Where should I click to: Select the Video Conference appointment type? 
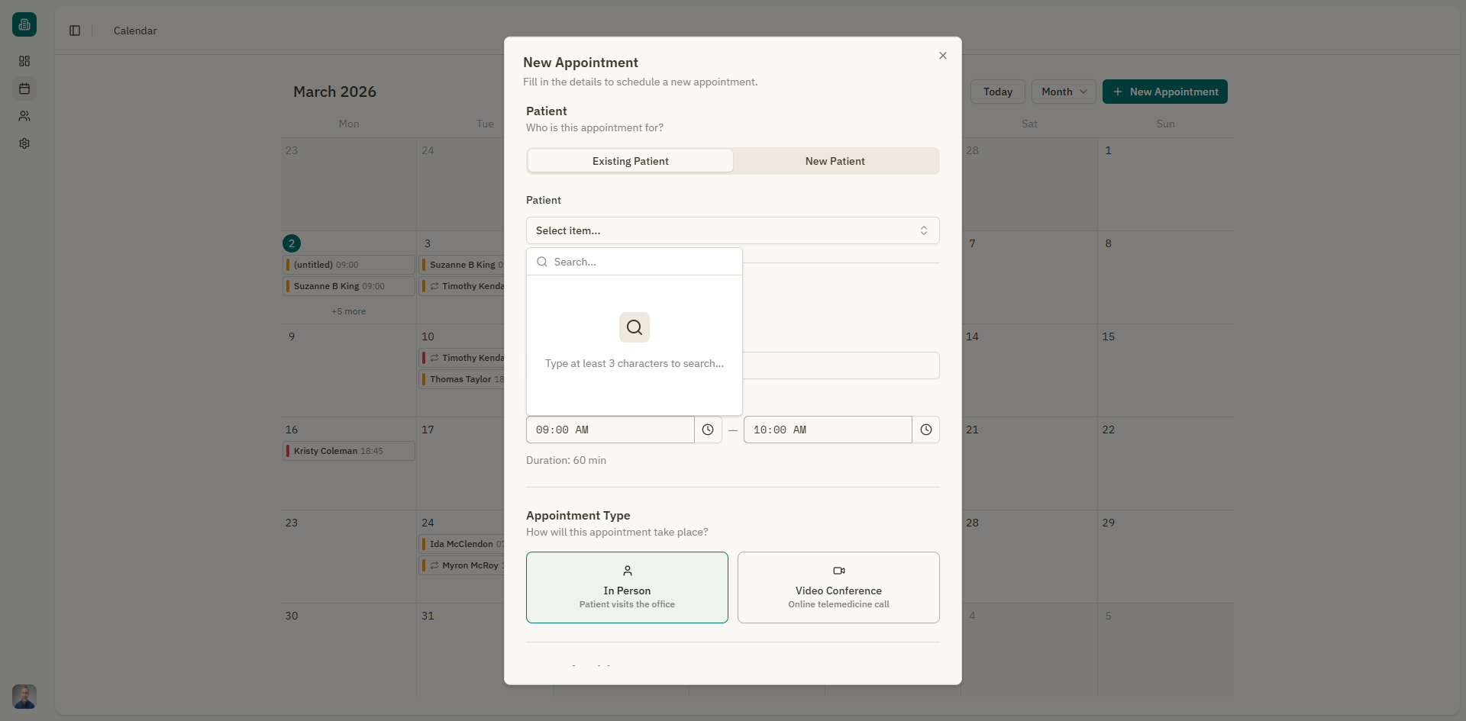click(x=838, y=587)
